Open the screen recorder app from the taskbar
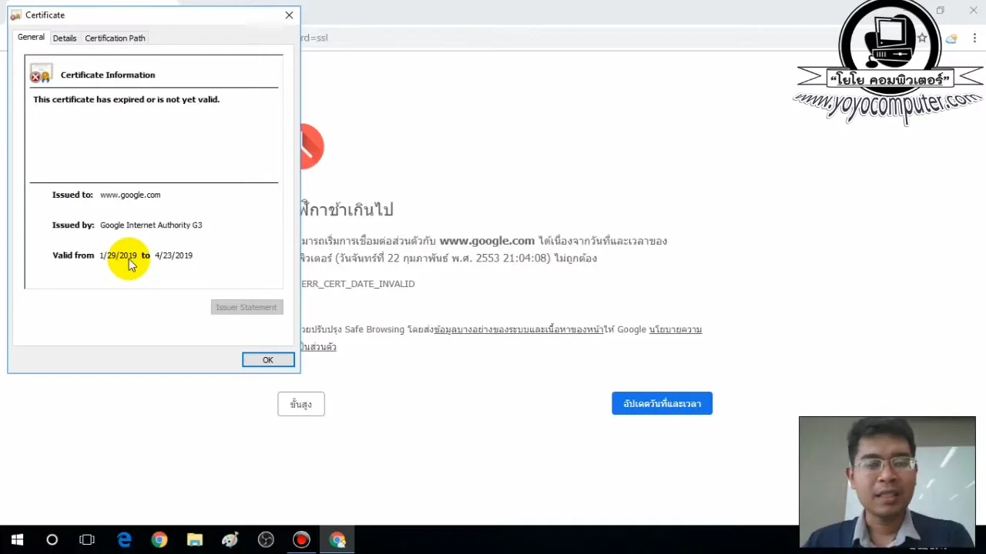 301,539
